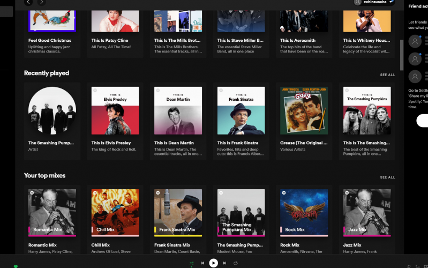See all of Your top mixes
This screenshot has width=428, height=268.
[387, 177]
